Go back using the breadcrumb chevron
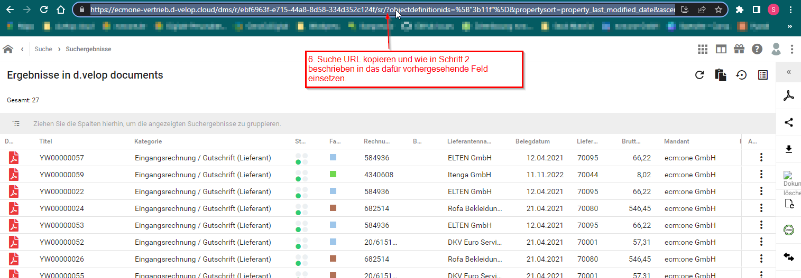801x278 pixels. [x=22, y=49]
